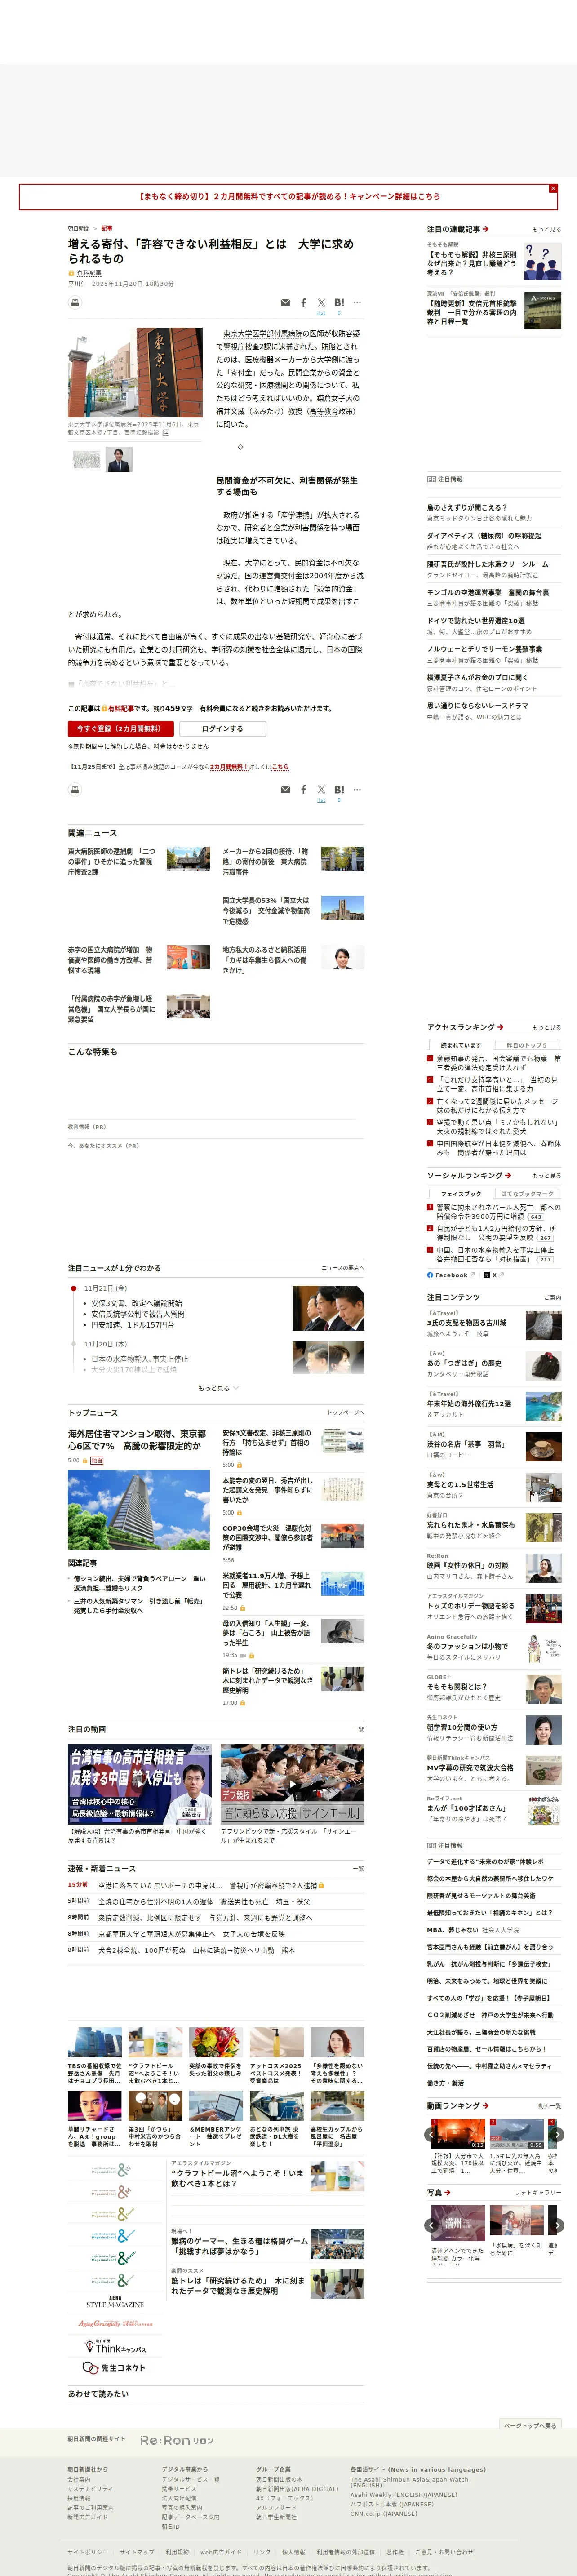
Task: Click Hatena B! icon below the paywall
Action: coord(339,790)
